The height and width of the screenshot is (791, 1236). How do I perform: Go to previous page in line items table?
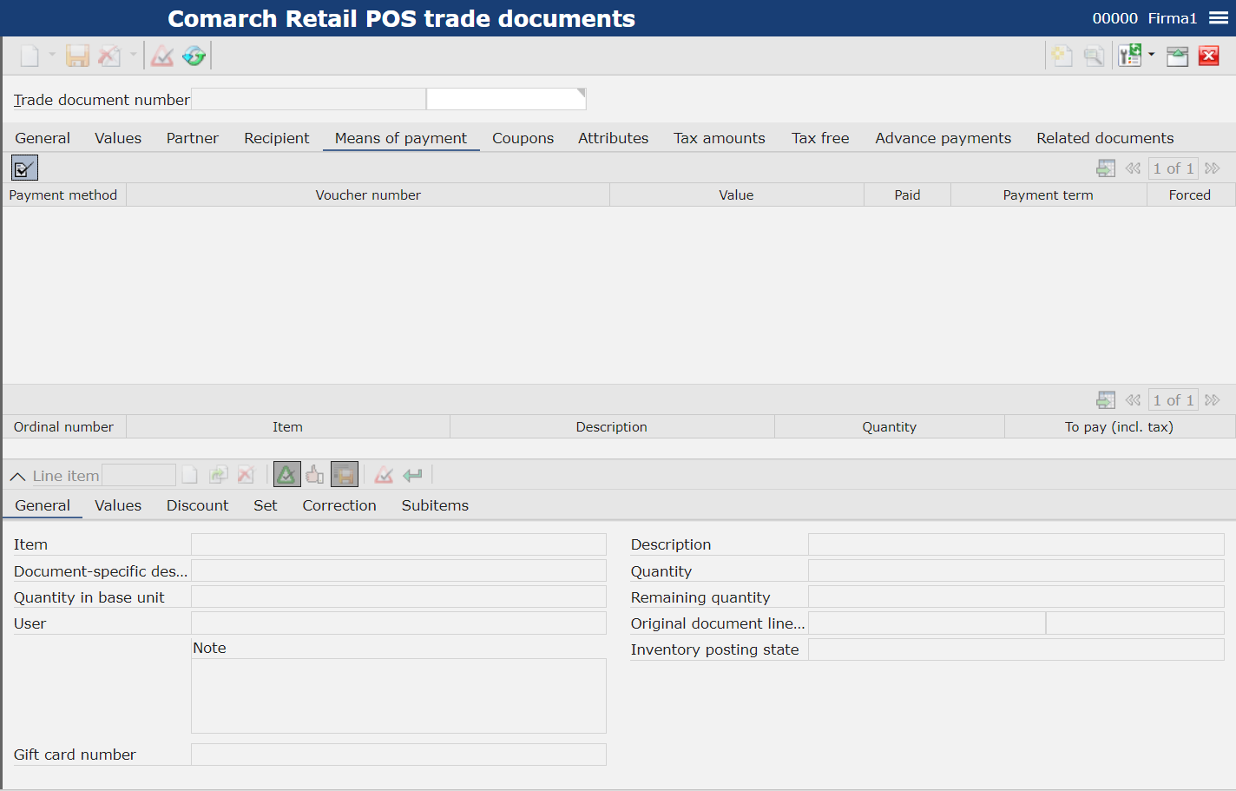1133,400
